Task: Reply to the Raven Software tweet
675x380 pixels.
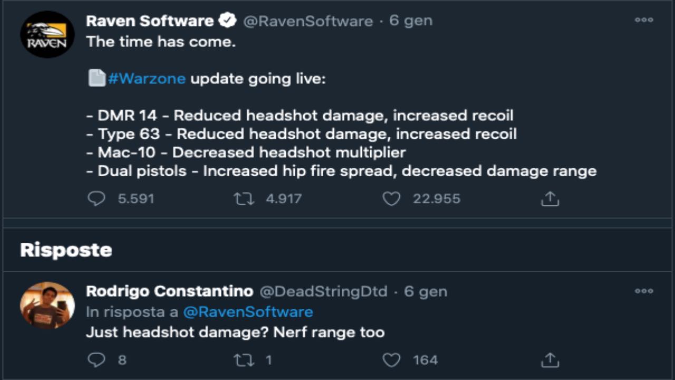Action: (x=97, y=199)
